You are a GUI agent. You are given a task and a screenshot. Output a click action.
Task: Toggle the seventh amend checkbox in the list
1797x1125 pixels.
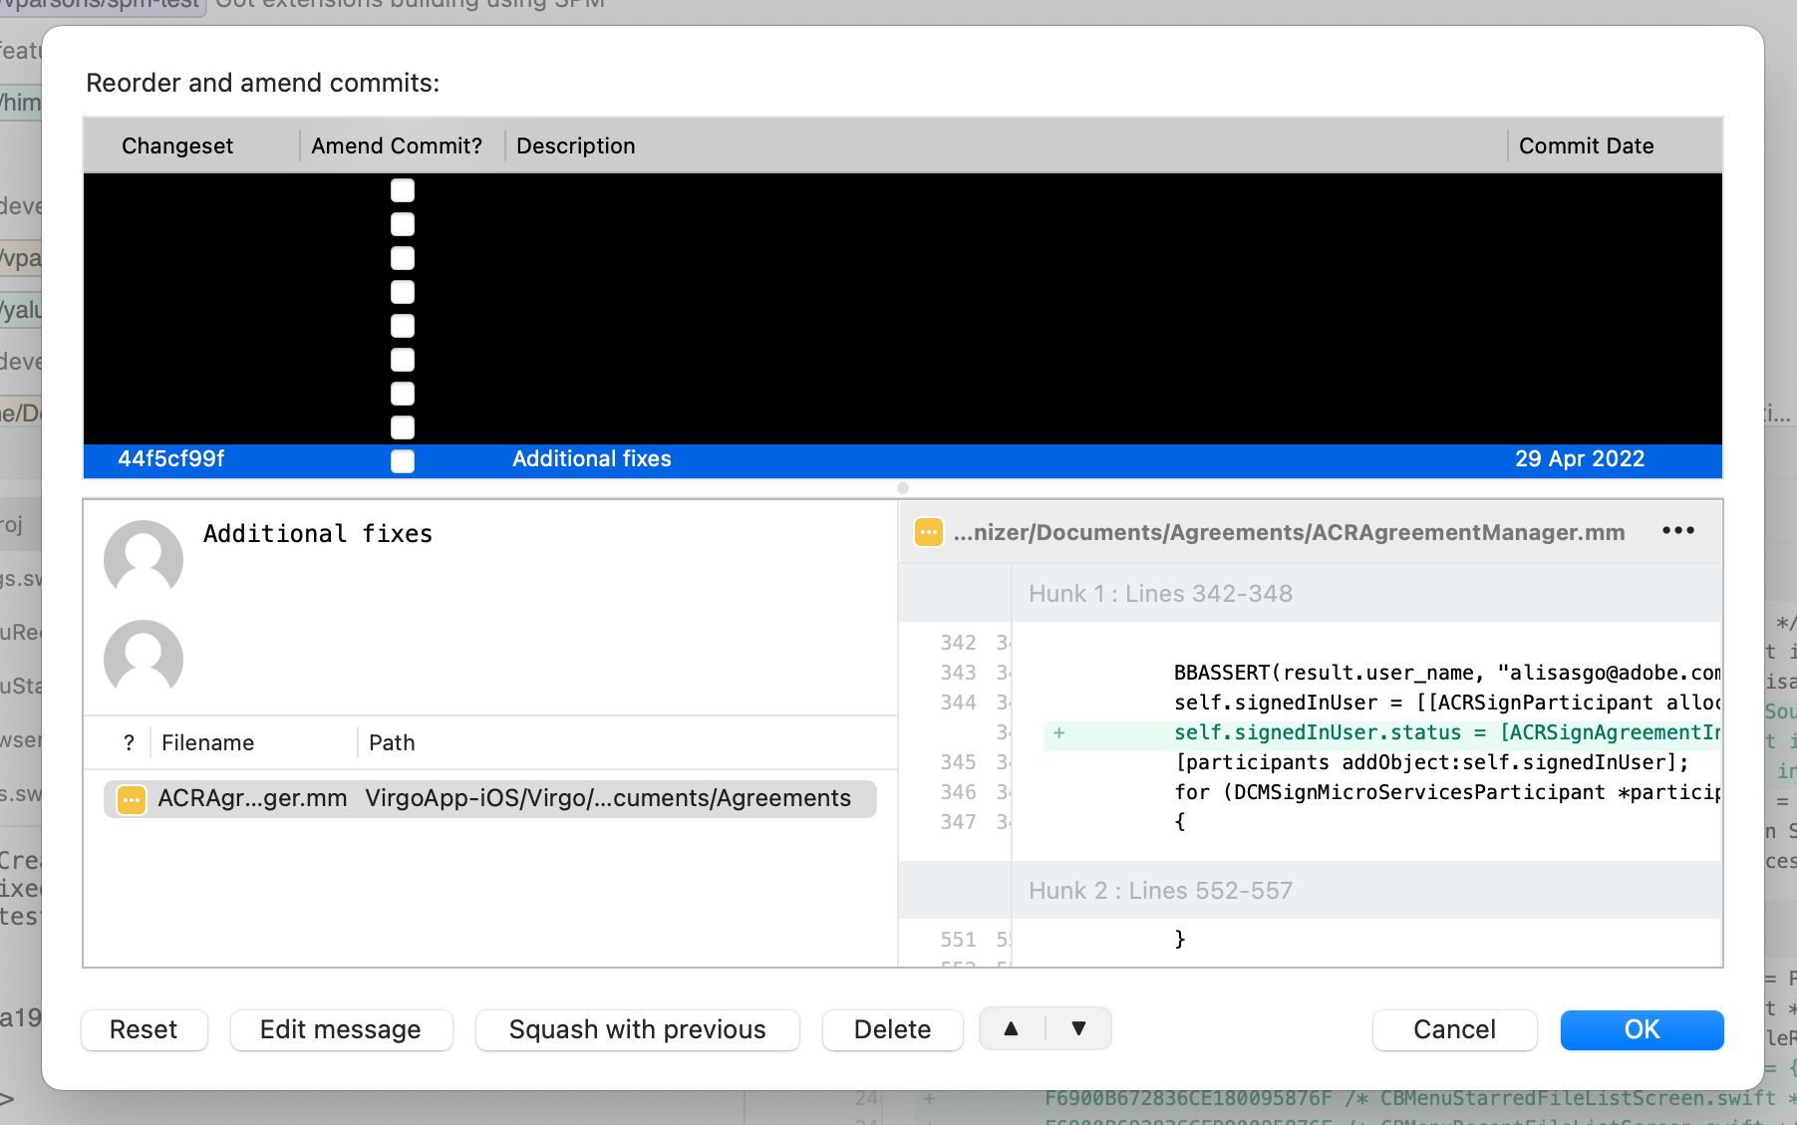403,394
